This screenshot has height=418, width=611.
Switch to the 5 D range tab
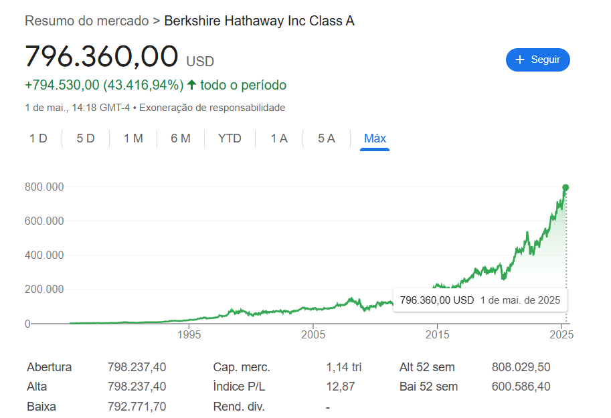86,138
